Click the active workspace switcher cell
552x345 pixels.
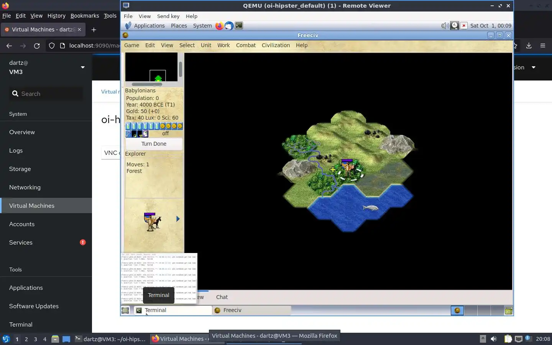[457, 310]
